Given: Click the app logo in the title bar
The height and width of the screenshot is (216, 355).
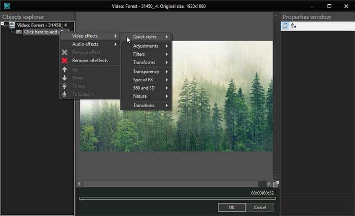Looking at the screenshot, I should 7,6.
